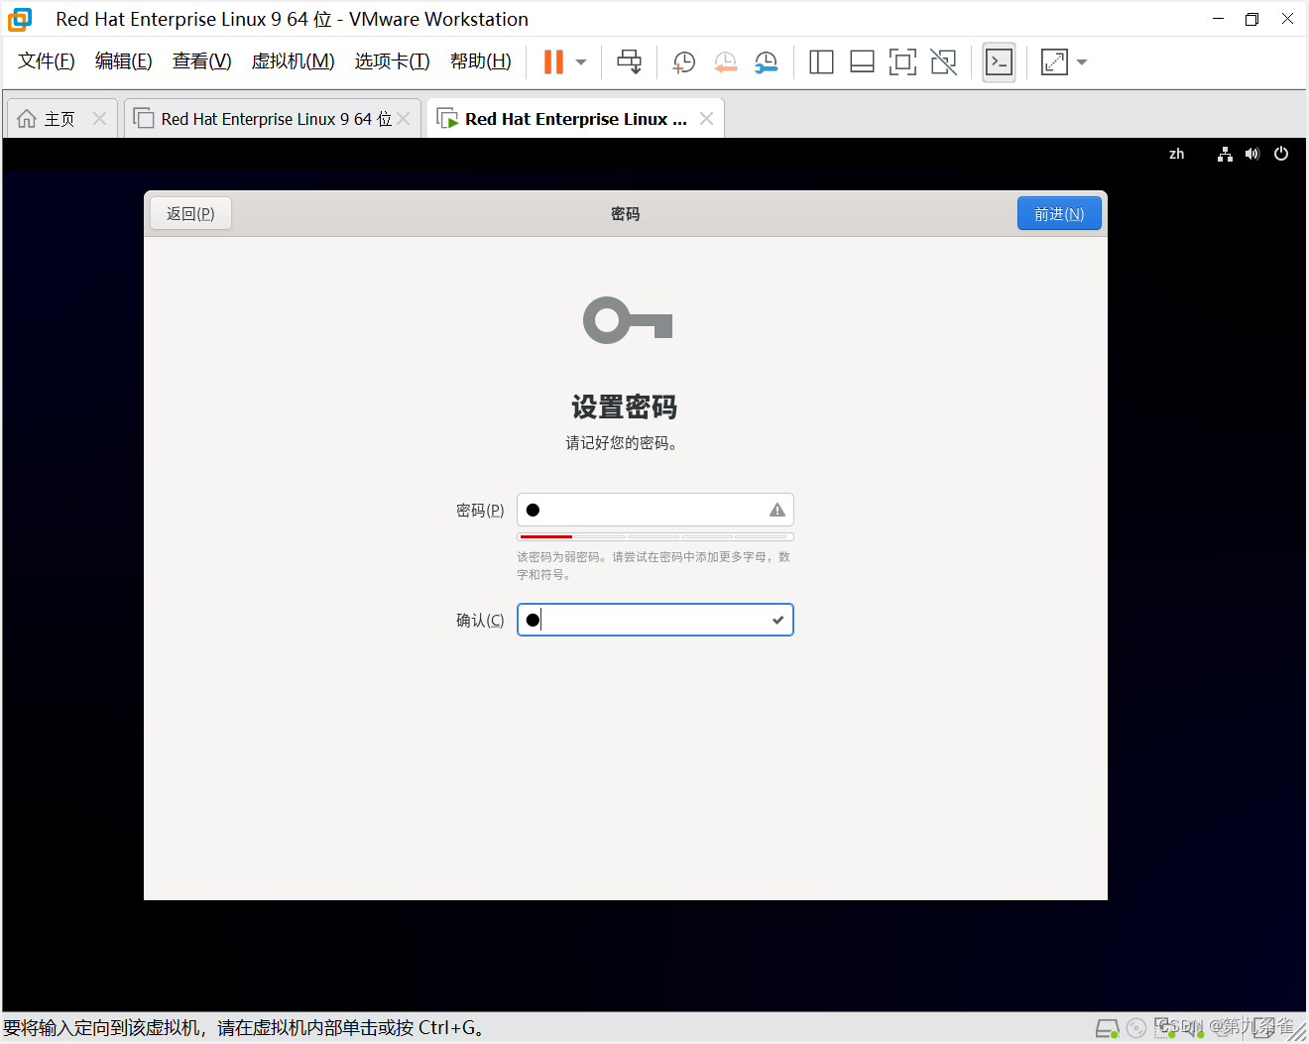This screenshot has width=1309, height=1044.
Task: Click the 确认(C) confirm password field
Action: coord(654,620)
